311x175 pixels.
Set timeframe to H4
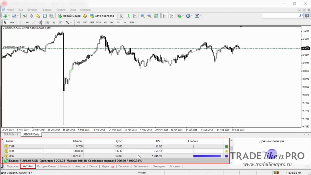112,22
